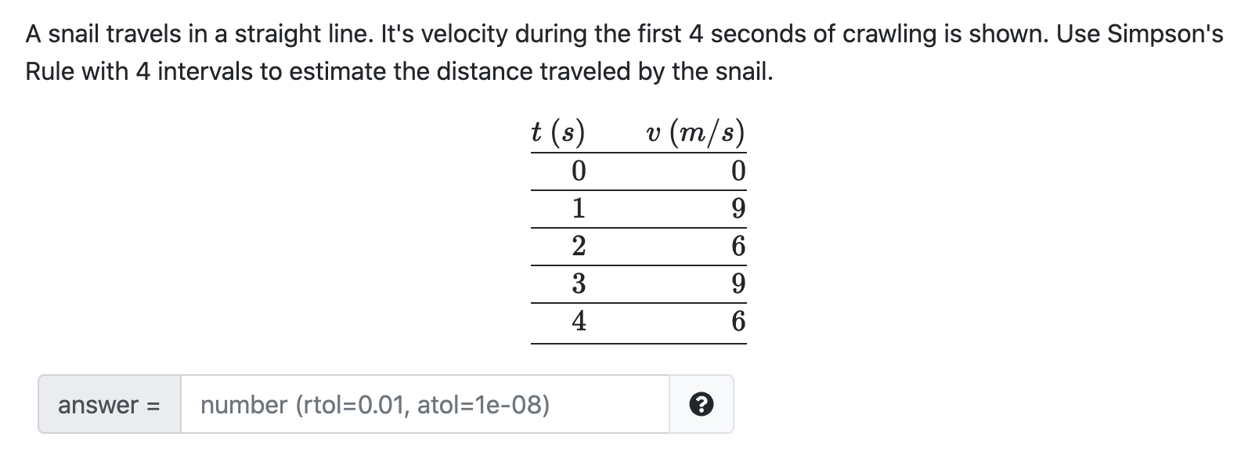Select the velocity value 6 at t=2
This screenshot has width=1259, height=451.
tap(737, 244)
